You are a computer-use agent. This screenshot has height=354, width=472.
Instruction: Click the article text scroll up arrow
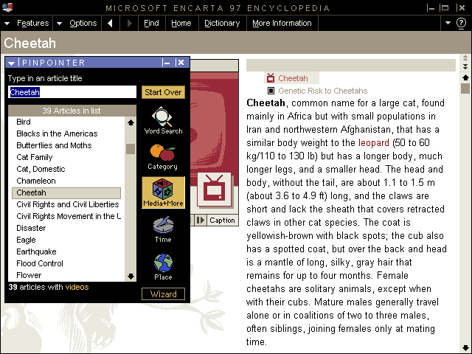pos(465,77)
